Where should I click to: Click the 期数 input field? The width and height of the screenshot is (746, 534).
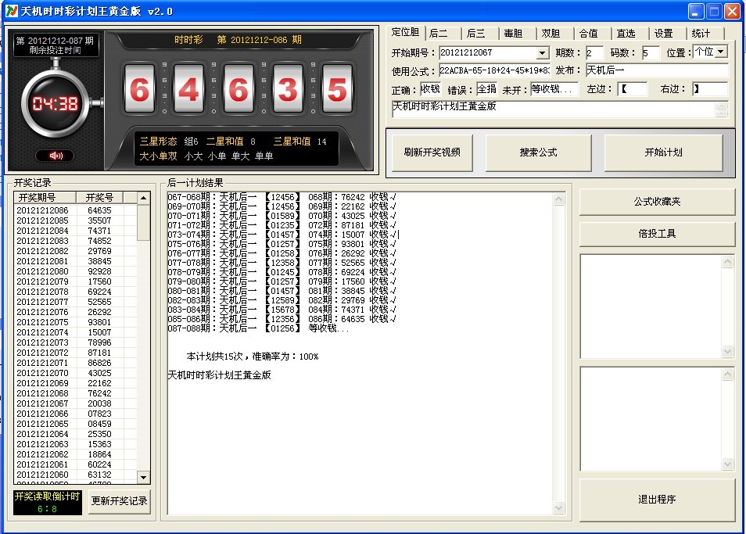click(x=594, y=53)
